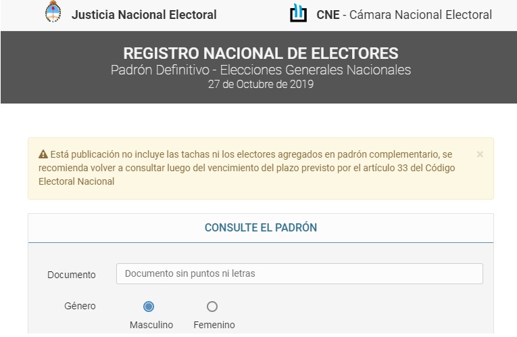Viewport: 517px width, 337px height.
Task: Click the Consulte el Padrón panel heading
Action: click(261, 228)
